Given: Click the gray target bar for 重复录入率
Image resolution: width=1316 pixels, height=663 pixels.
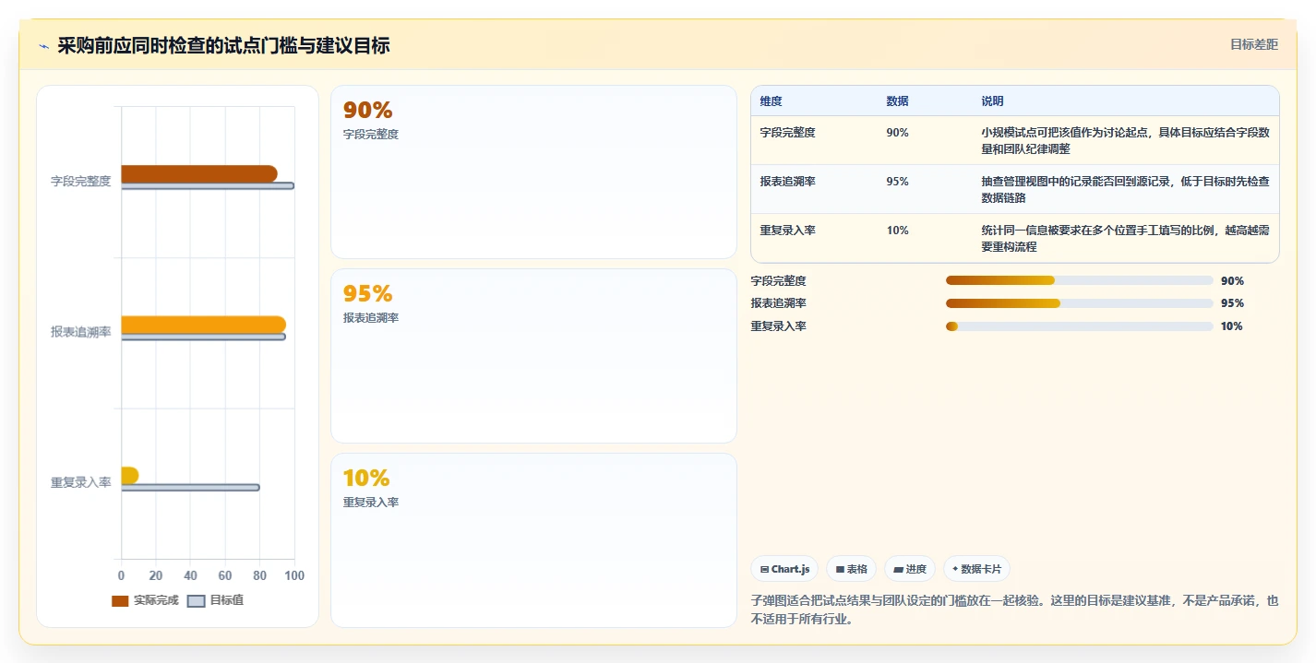Looking at the screenshot, I should 190,488.
